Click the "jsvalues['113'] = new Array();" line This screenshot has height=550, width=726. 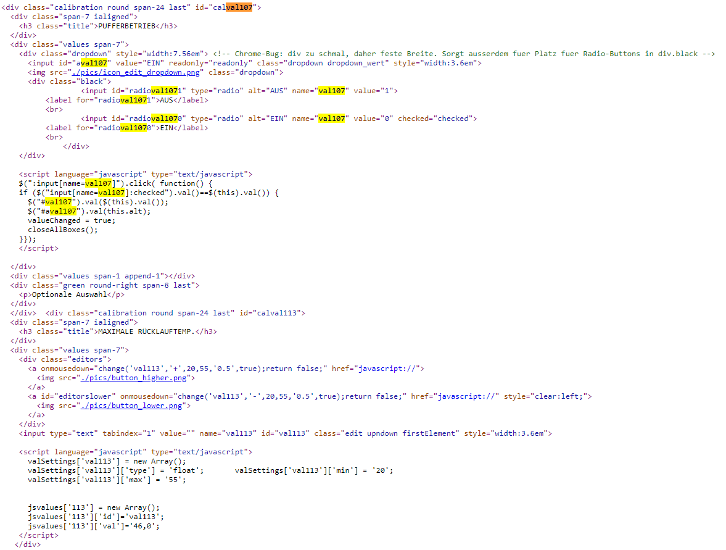point(94,508)
